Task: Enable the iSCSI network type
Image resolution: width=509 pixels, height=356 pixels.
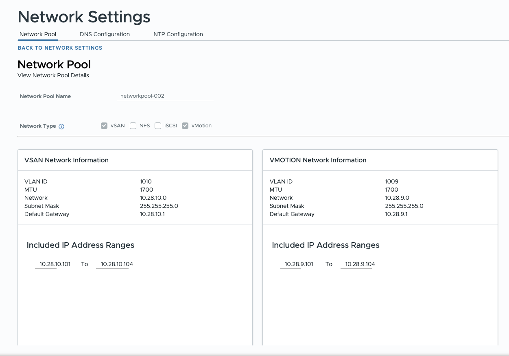Action: 158,126
